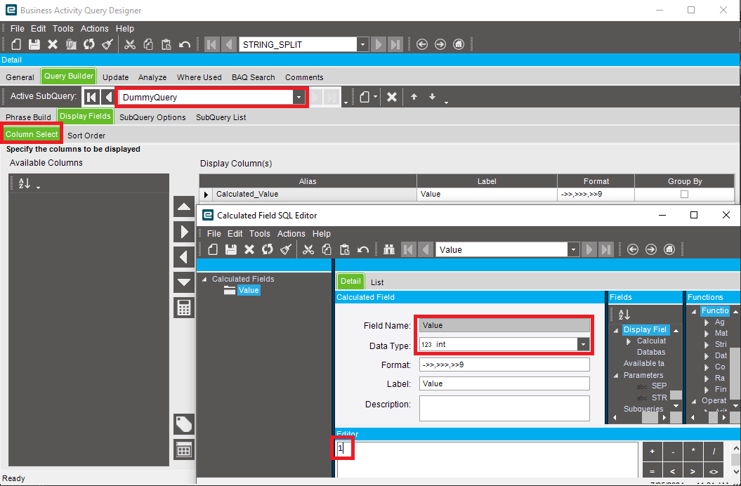Select Value item in Calculated Fields tree
This screenshot has height=486, width=741.
[249, 290]
